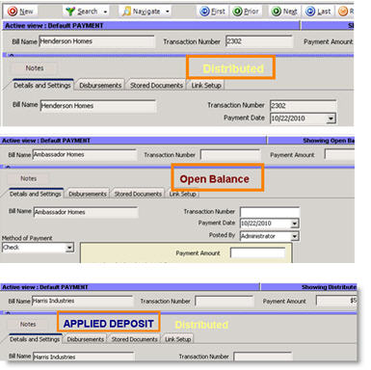Switch to Disbursements tab for Ambassador Homes
The width and height of the screenshot is (371, 370).
(88, 194)
